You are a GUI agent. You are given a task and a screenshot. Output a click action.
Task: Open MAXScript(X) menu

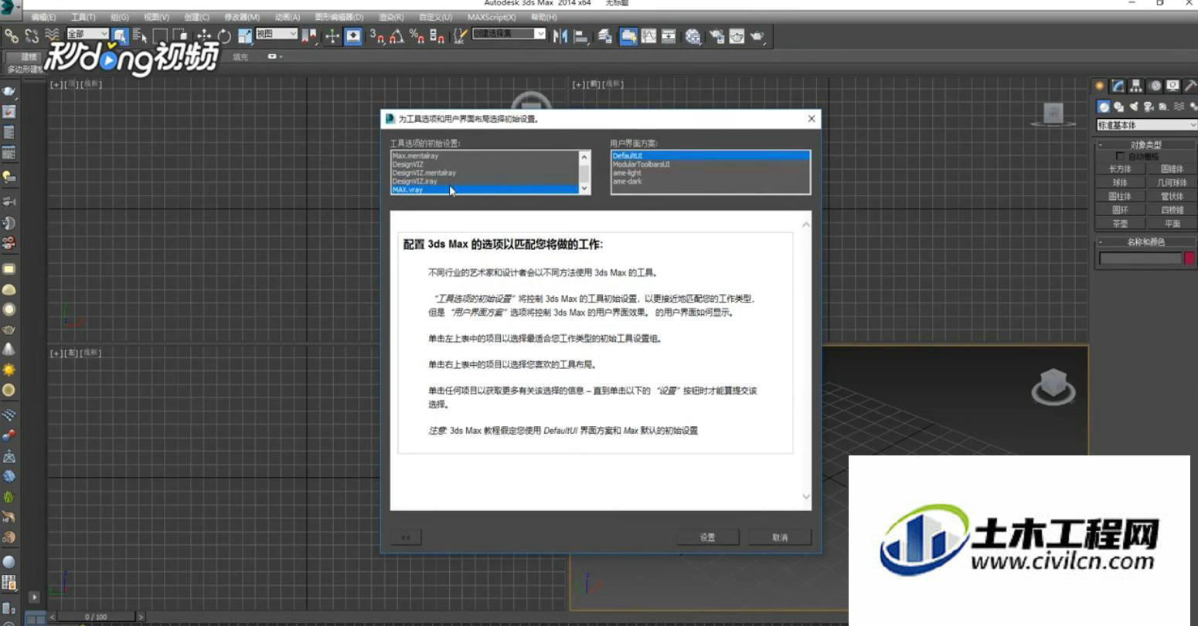tap(492, 17)
